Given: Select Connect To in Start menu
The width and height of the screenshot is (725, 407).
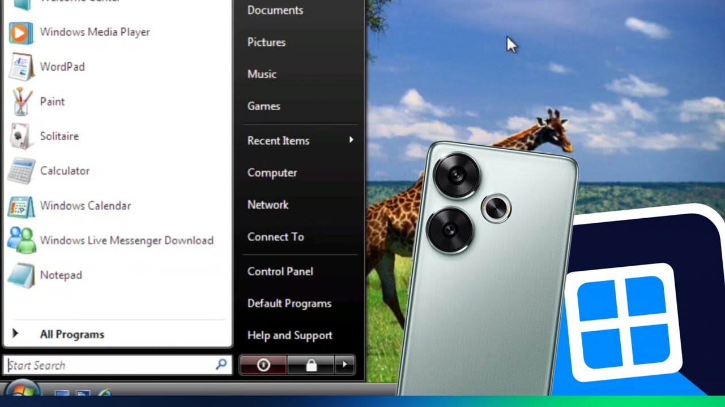Looking at the screenshot, I should [276, 237].
